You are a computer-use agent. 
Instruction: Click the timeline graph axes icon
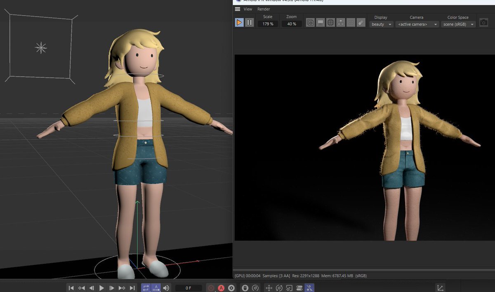point(441,288)
